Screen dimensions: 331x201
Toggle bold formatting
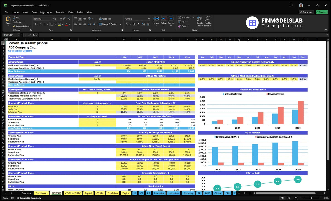pos(36,24)
